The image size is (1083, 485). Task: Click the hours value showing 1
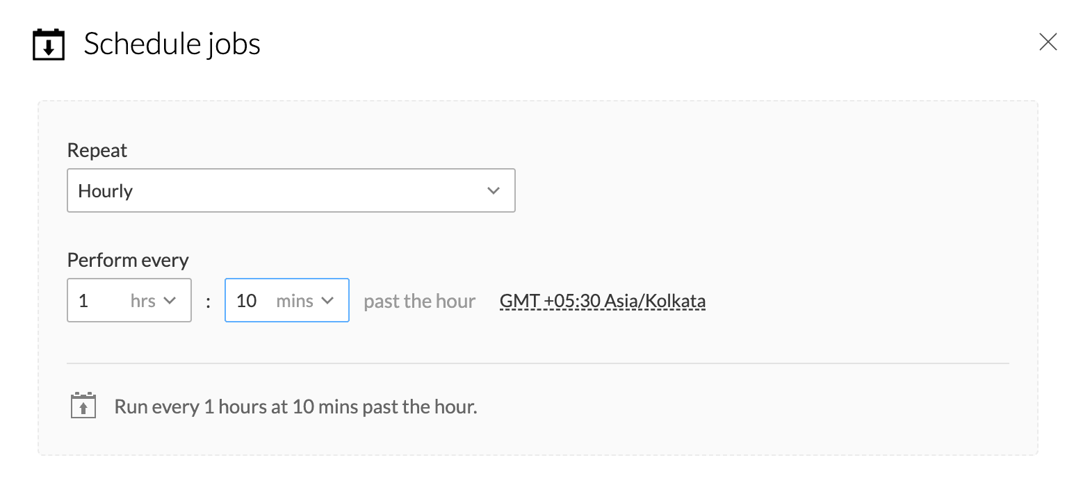point(84,301)
